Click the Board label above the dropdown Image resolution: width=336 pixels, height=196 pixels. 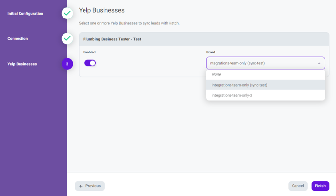pyautogui.click(x=210, y=52)
